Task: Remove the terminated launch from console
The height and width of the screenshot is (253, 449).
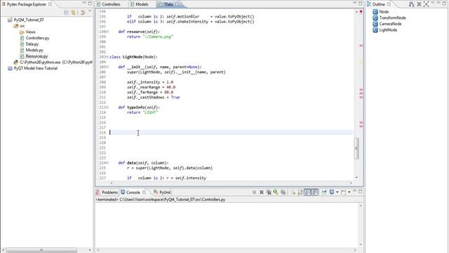Action: 262,192
